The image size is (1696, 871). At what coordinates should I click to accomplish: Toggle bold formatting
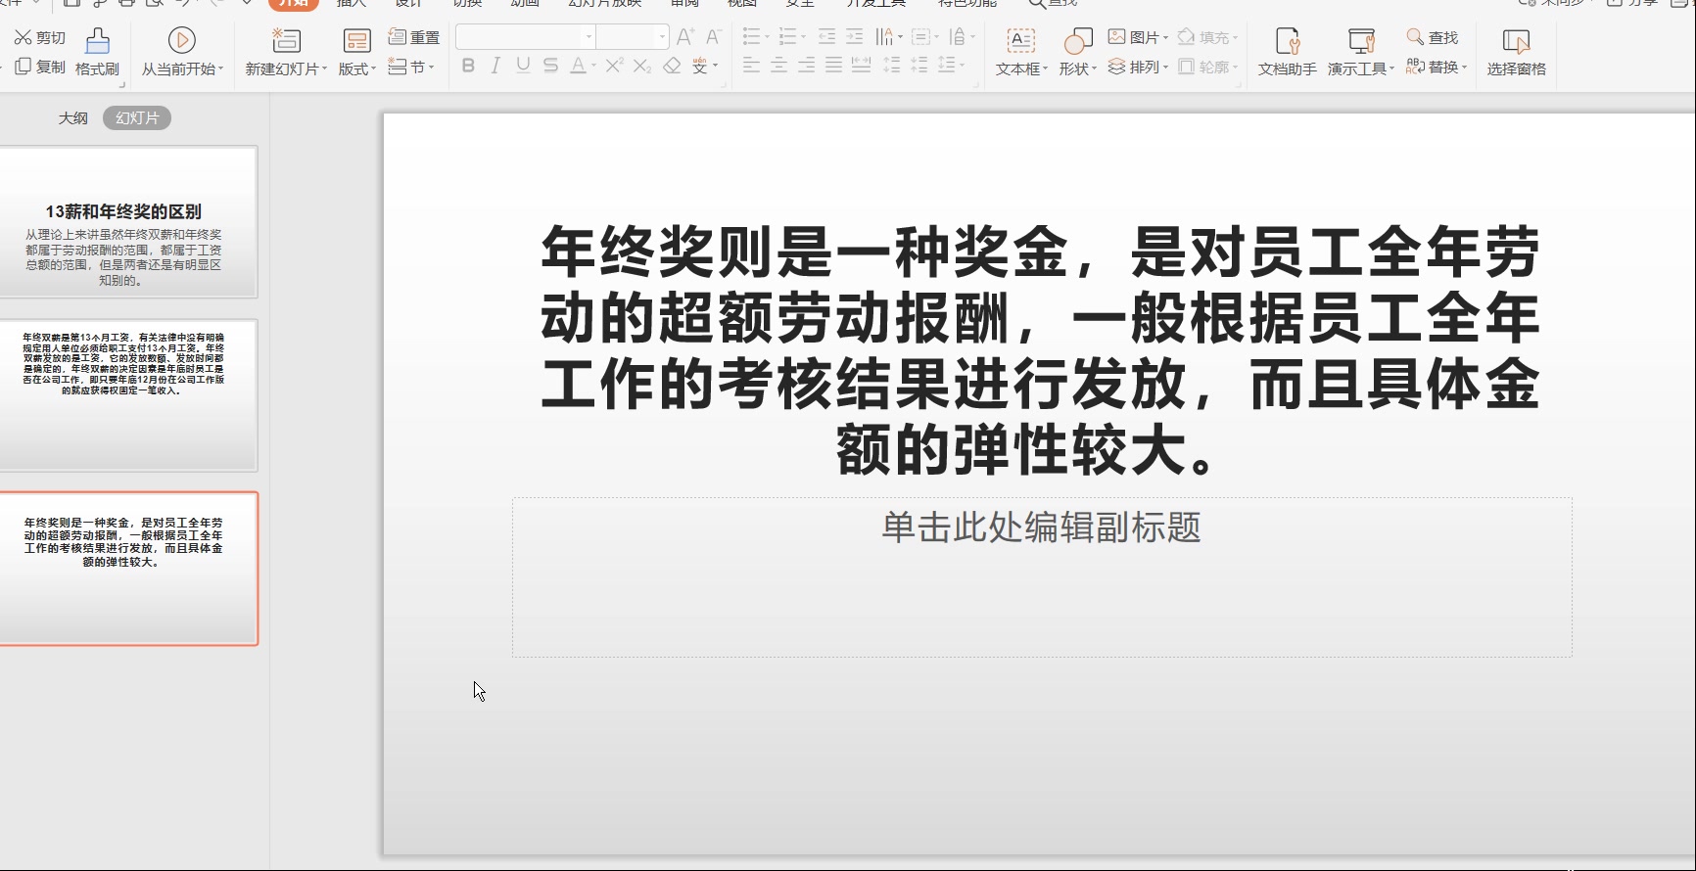[x=468, y=66]
